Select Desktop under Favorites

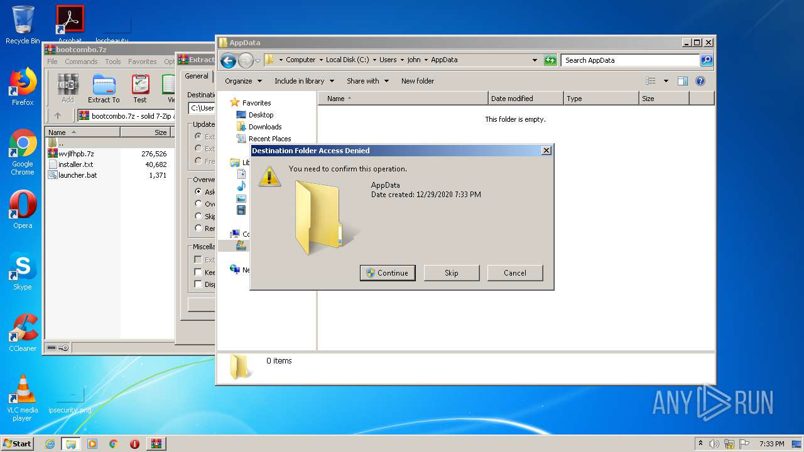(x=261, y=115)
